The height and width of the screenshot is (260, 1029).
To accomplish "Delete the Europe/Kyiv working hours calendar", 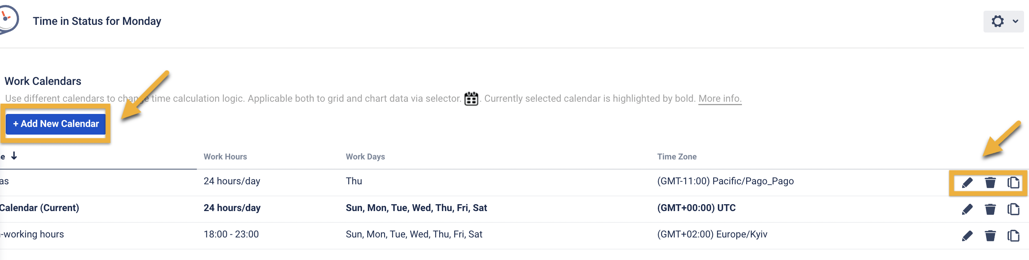I will click(990, 236).
